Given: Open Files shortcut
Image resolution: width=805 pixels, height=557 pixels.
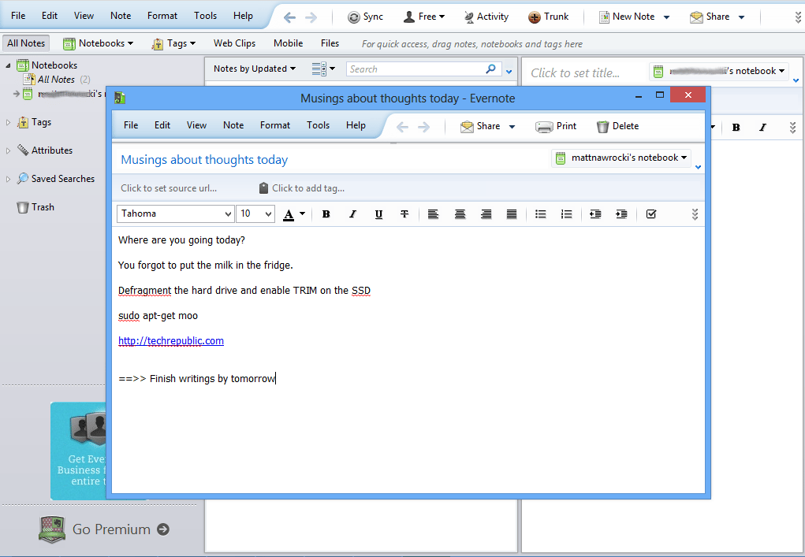Looking at the screenshot, I should point(330,43).
